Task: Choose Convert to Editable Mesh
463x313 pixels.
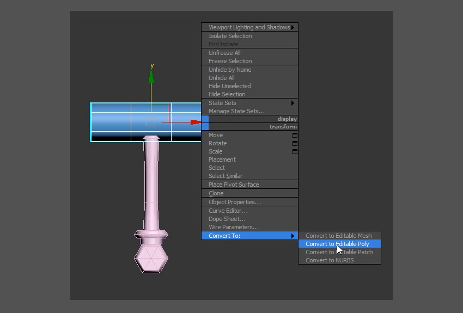Action: coord(338,236)
